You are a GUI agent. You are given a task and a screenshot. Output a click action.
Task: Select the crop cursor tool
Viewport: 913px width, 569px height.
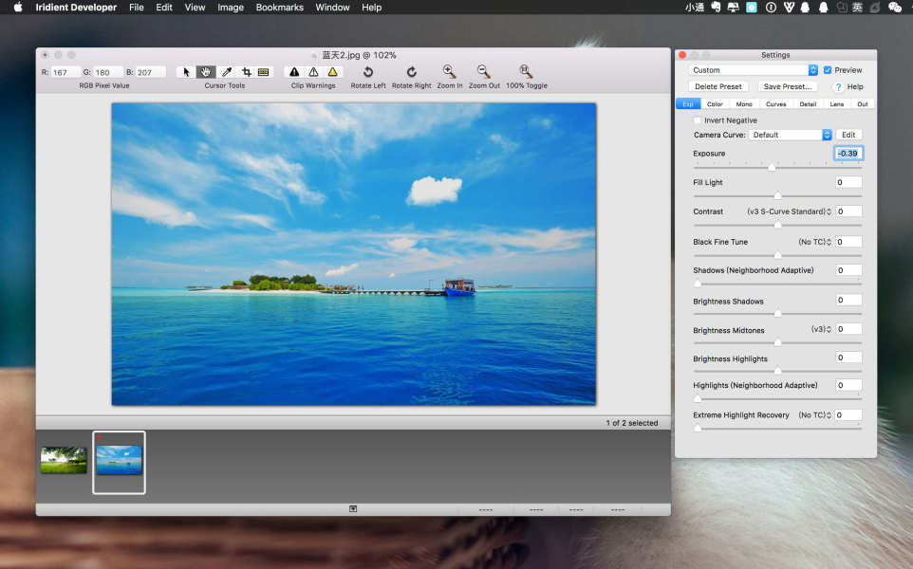tap(247, 72)
